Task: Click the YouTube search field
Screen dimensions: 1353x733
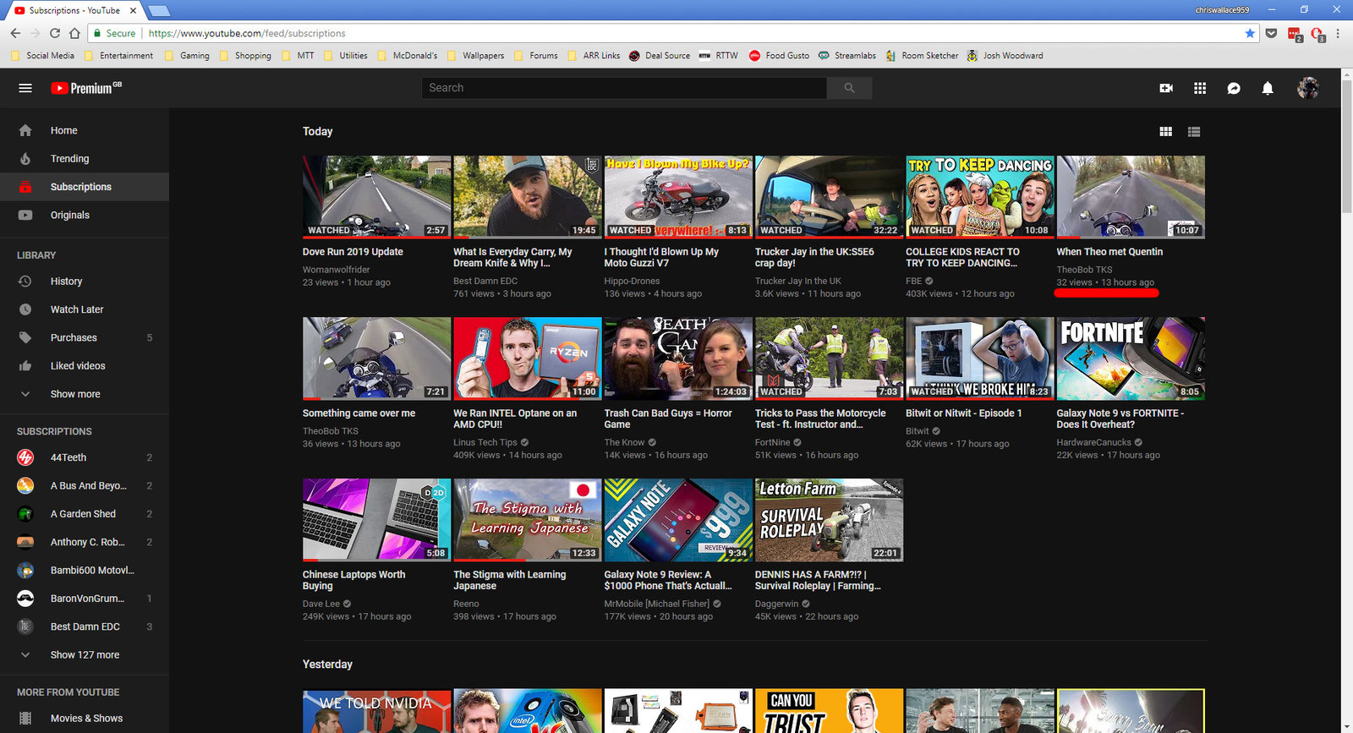Action: pyautogui.click(x=624, y=88)
